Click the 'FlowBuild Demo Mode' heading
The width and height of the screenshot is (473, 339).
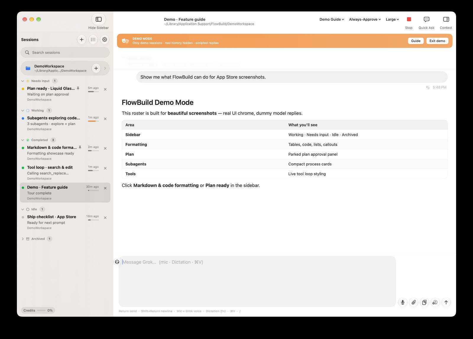pos(158,103)
